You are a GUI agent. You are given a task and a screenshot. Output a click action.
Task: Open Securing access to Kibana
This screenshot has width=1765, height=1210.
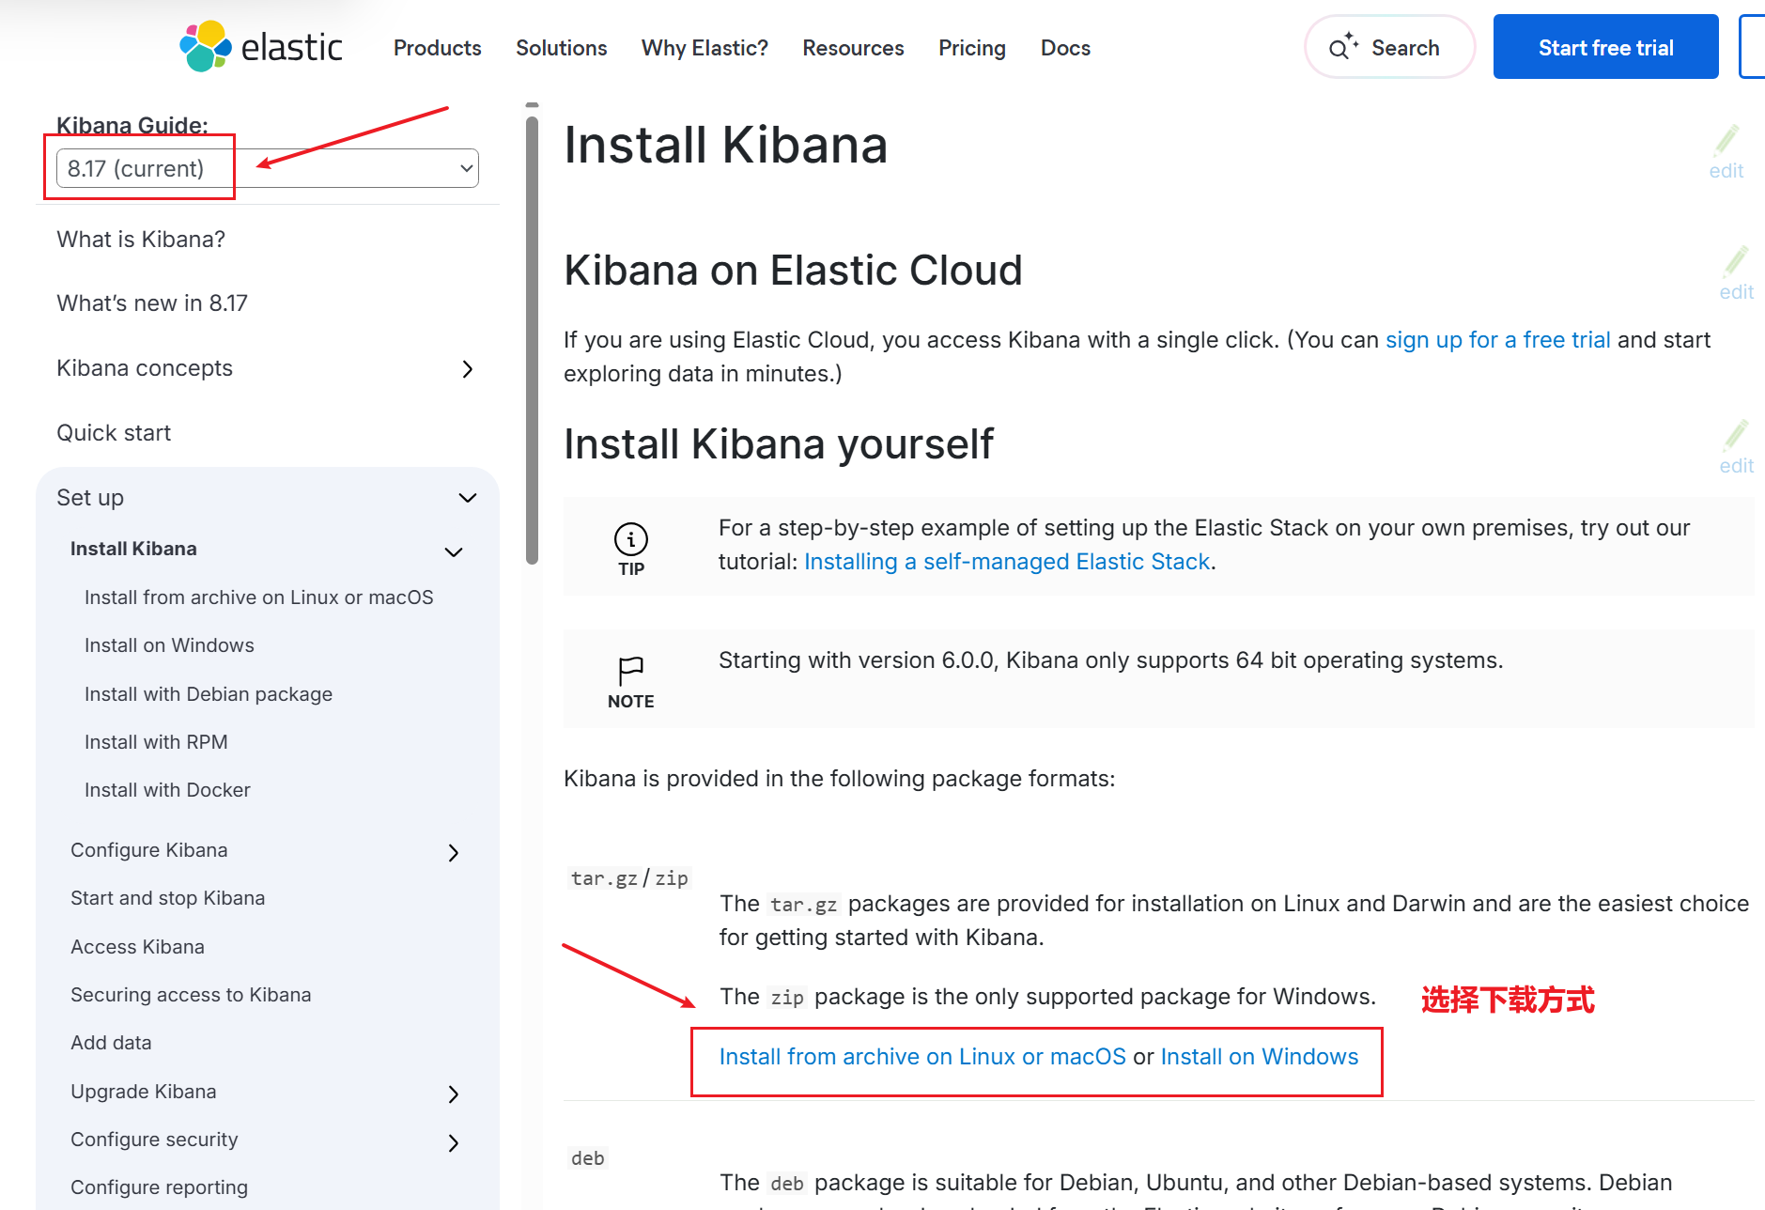click(x=191, y=995)
